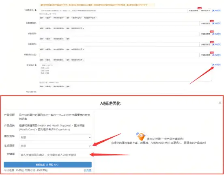Screen dimensions: 224x175
Task: Click the info icon beside the 产品描述 label
Action: click(x=36, y=65)
